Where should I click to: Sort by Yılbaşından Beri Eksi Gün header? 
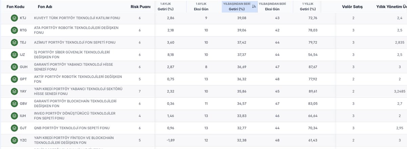tap(272, 6)
